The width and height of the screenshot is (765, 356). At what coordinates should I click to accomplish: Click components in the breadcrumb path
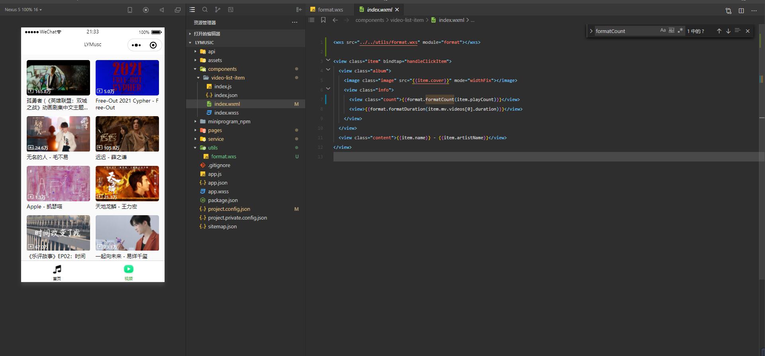[x=370, y=20]
